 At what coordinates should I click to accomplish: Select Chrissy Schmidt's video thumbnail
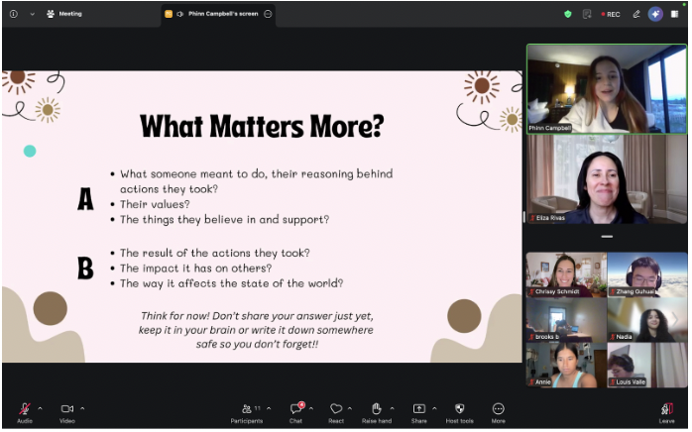point(566,274)
